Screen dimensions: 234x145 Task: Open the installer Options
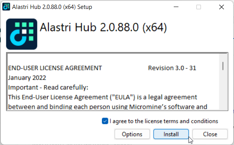click(x=132, y=134)
